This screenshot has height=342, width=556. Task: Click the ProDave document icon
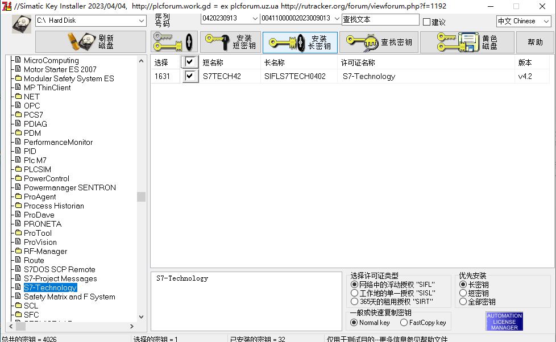coord(18,214)
